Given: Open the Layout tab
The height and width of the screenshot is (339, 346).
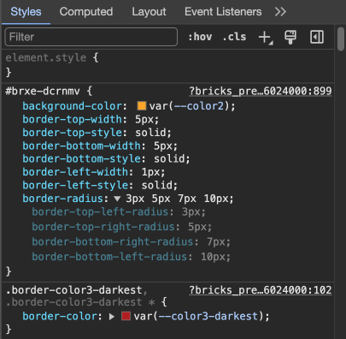Looking at the screenshot, I should 149,12.
